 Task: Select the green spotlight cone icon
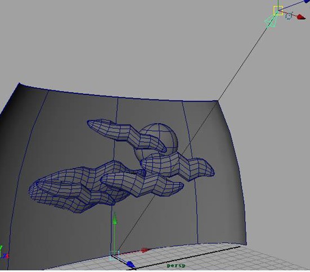[x=271, y=21]
